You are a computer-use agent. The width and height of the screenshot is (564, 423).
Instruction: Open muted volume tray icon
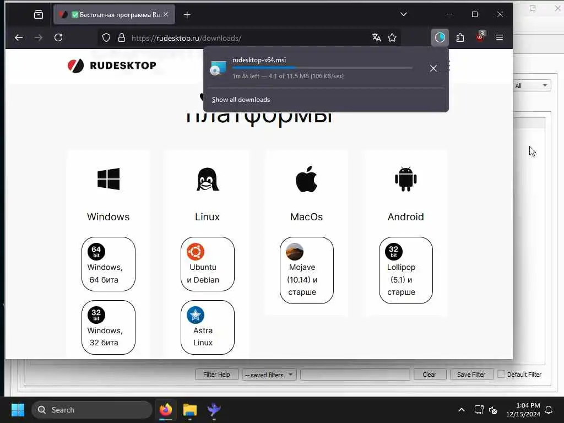tap(493, 410)
